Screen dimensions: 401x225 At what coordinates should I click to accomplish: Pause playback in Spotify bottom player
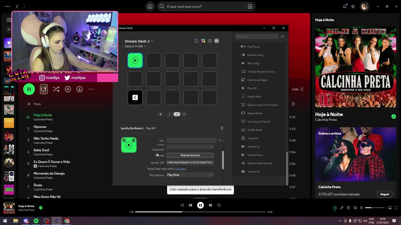pyautogui.click(x=200, y=205)
